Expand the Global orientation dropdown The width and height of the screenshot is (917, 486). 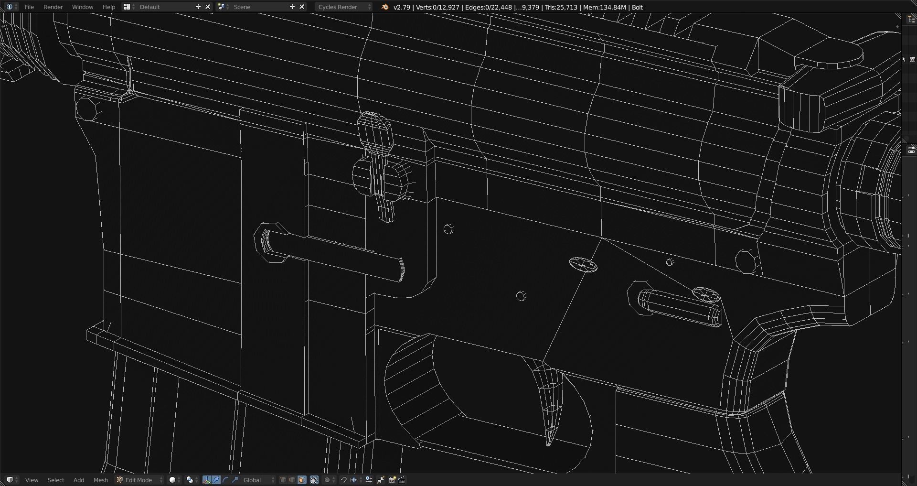tap(259, 480)
